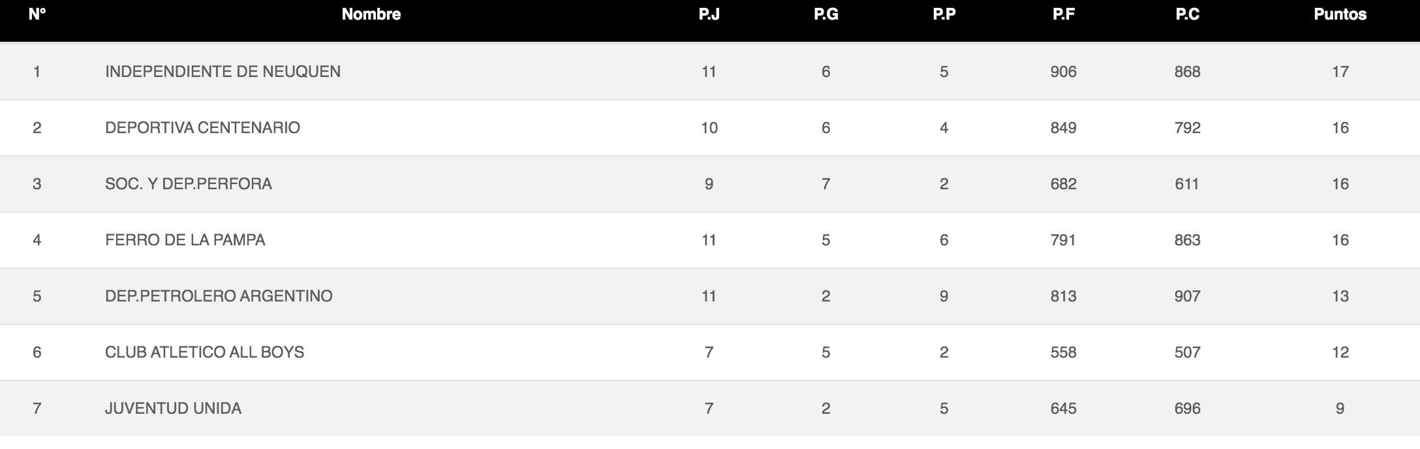Open DEPORTIVA CENTENARIO team row
This screenshot has height=449, width=1420.
point(710,127)
